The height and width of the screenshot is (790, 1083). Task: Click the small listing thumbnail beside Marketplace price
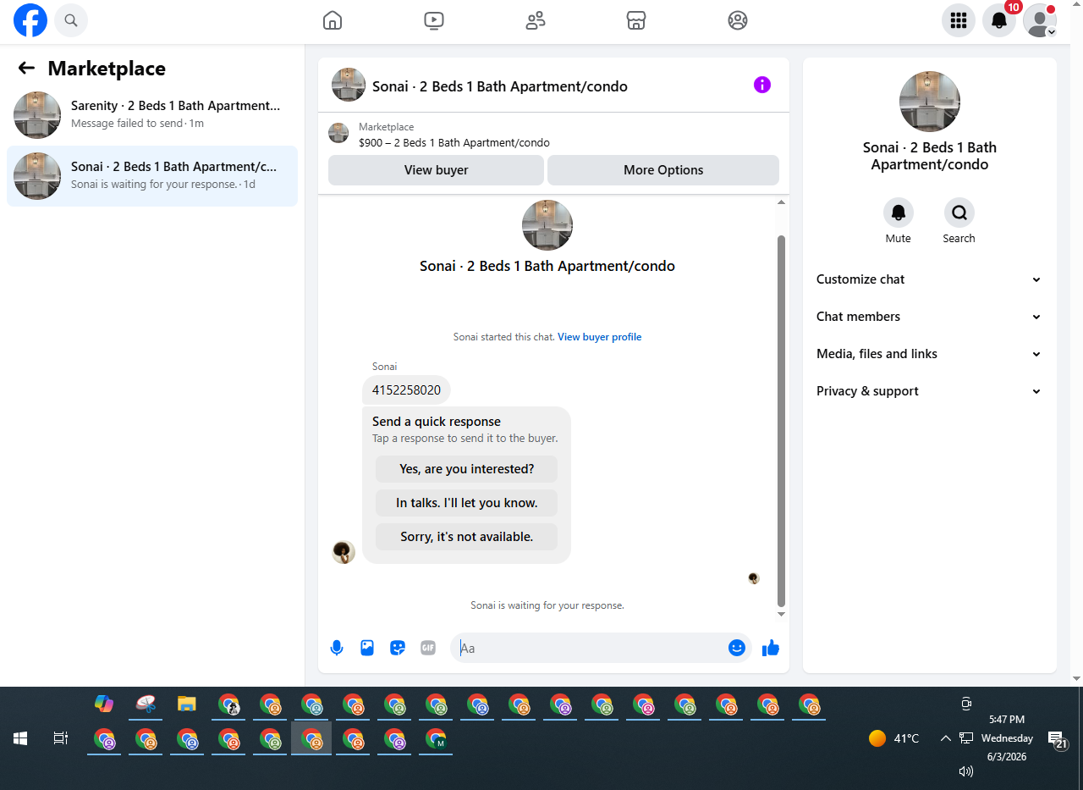point(338,133)
